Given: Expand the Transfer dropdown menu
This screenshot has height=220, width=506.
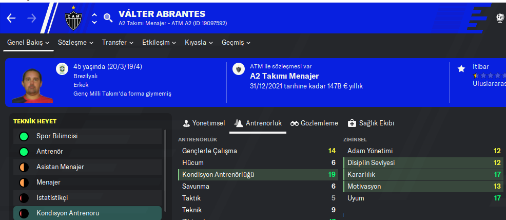Looking at the screenshot, I should click(x=118, y=42).
